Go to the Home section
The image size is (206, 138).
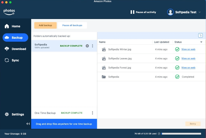(15, 26)
